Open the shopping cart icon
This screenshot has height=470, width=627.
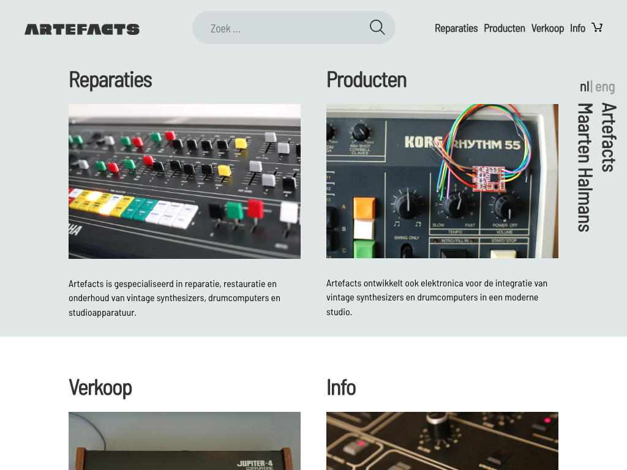[x=597, y=28]
